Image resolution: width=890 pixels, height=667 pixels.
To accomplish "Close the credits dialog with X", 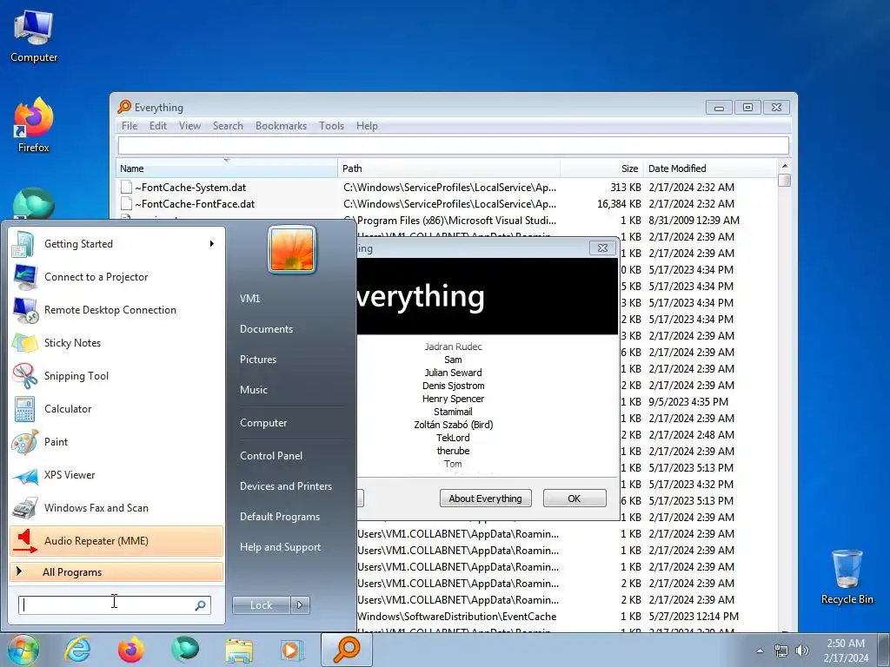I will click(603, 248).
